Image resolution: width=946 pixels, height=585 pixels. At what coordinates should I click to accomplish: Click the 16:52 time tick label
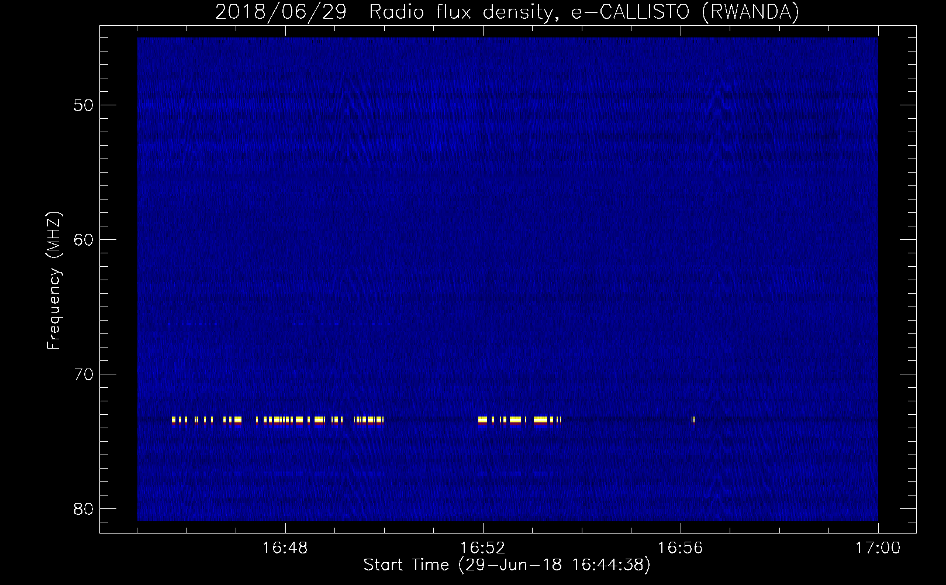(x=483, y=548)
